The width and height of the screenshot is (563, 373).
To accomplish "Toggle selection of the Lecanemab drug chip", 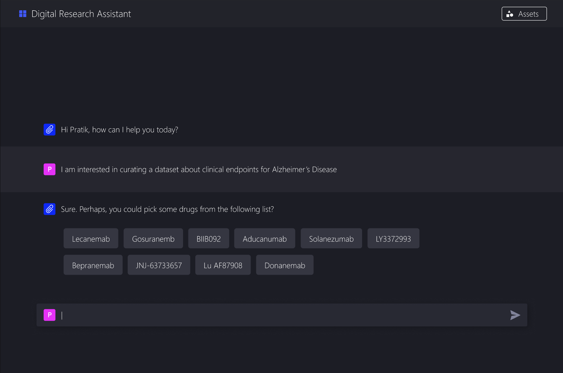I will coord(91,238).
